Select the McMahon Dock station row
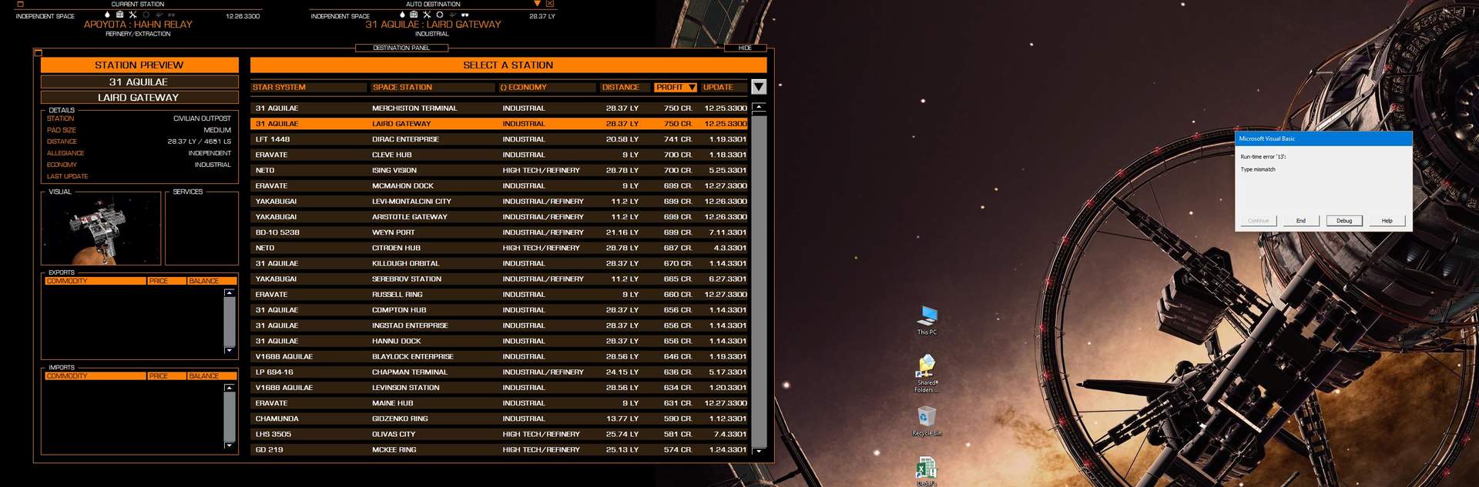Viewport: 1479px width, 487px height. (499, 186)
